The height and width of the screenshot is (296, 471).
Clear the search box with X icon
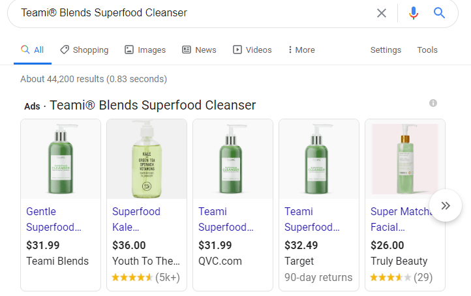coord(382,13)
